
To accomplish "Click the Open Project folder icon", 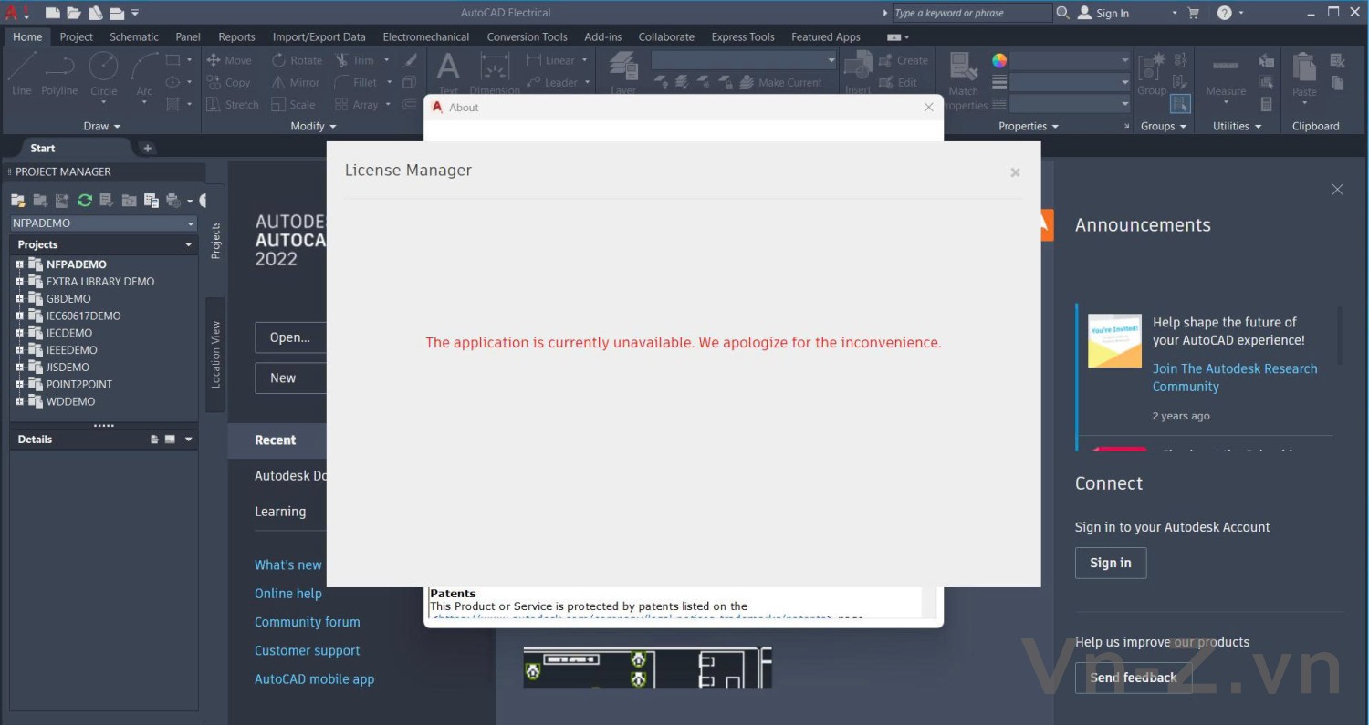I will tap(17, 201).
